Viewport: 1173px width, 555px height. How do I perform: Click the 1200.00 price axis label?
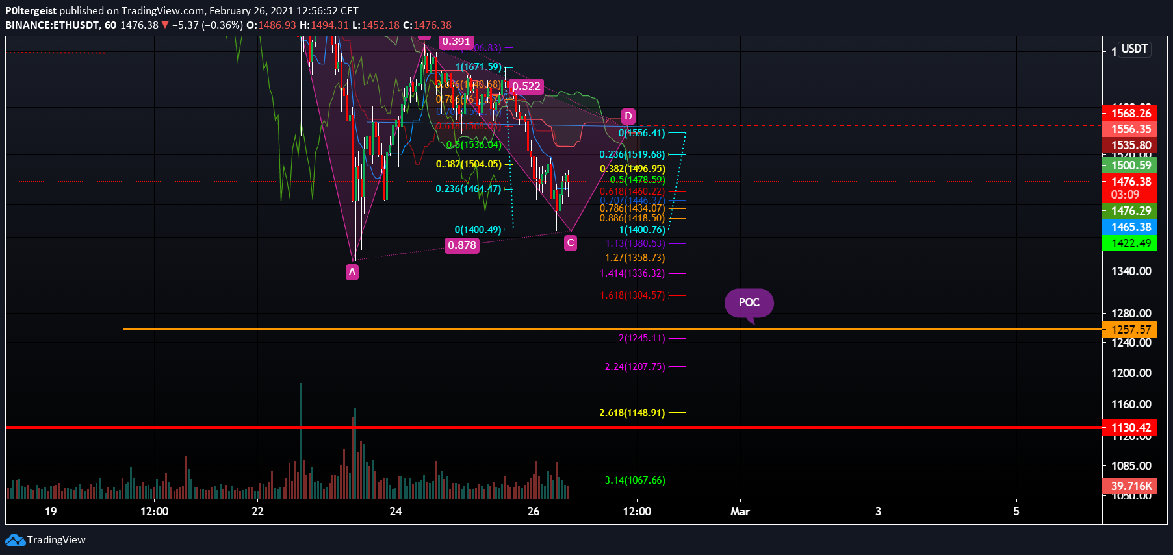pyautogui.click(x=1131, y=373)
